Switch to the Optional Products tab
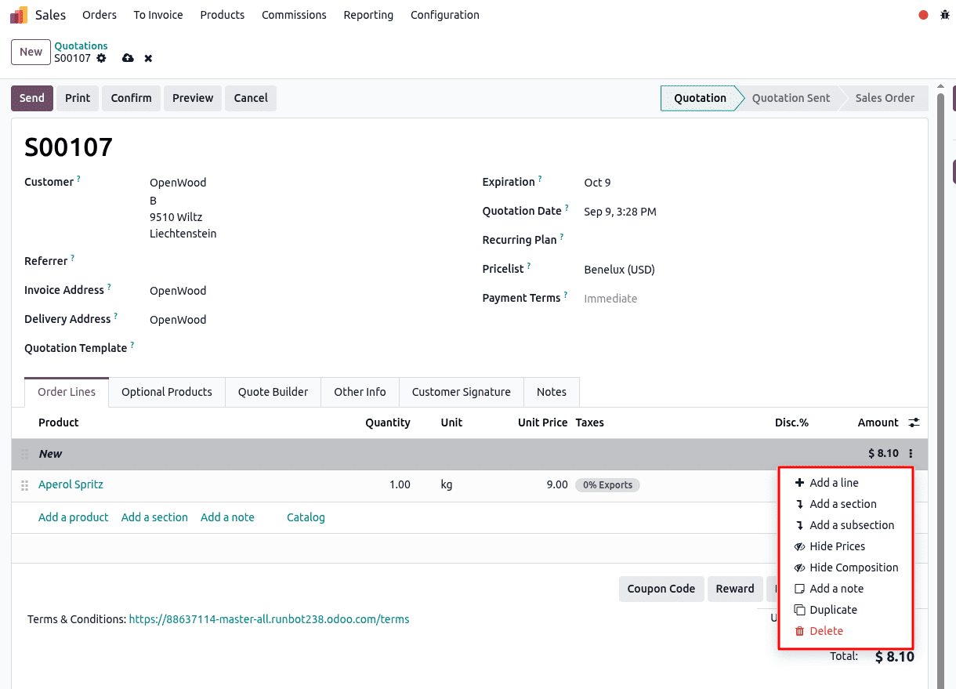This screenshot has height=689, width=956. (x=166, y=392)
